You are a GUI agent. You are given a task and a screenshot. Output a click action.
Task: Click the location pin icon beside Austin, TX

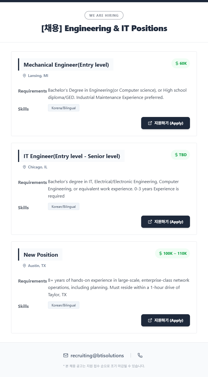[x=24, y=266]
